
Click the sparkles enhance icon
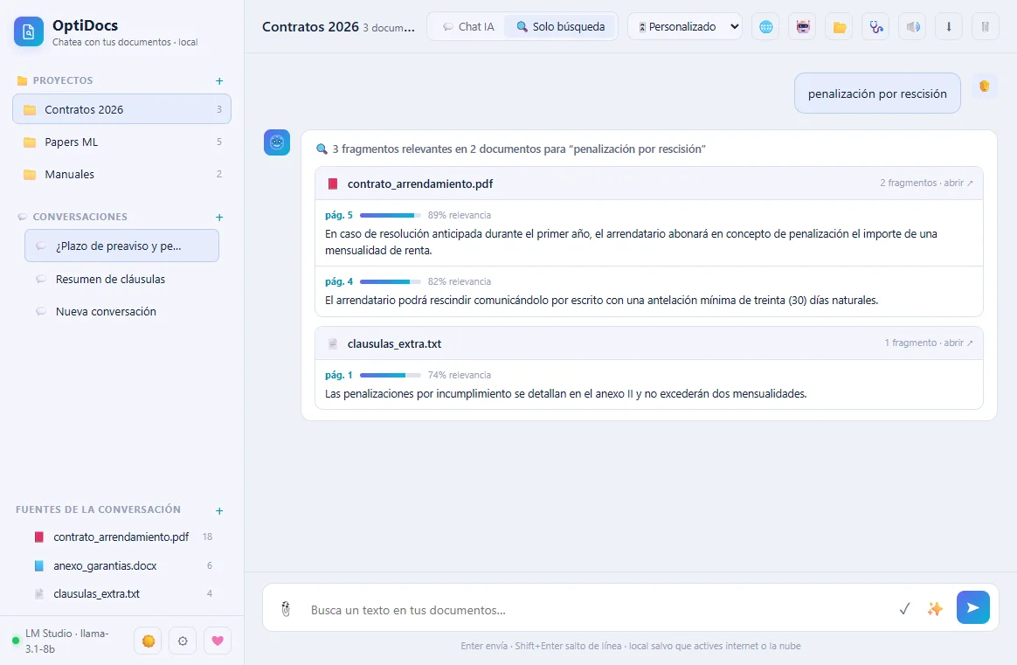coord(935,608)
